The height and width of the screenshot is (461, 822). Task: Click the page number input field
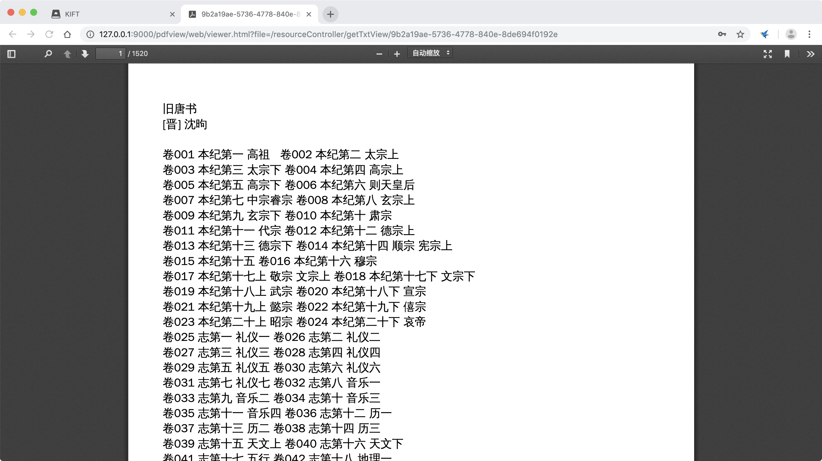pos(111,54)
